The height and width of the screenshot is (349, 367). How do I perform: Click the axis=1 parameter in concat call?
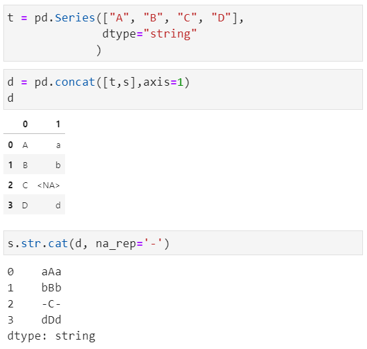[163, 82]
